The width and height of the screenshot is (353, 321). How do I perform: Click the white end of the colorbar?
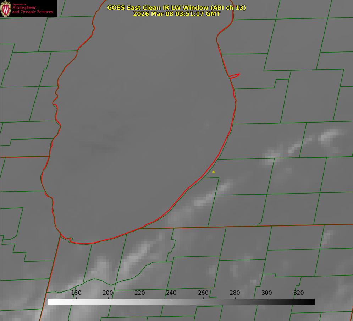[50, 302]
